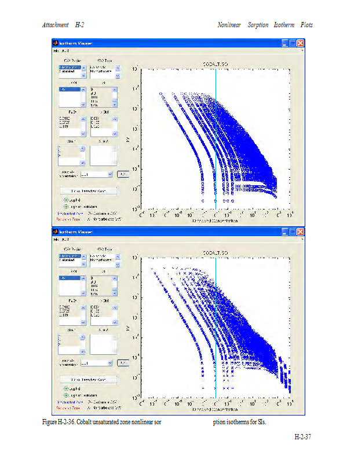Select the Log Kd radio button in the top window
358x463 pixels.
66,200
